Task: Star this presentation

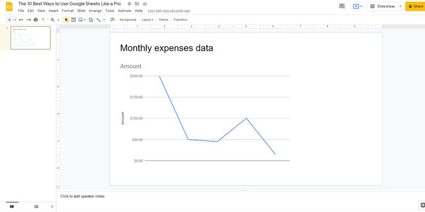Action: tap(129, 4)
